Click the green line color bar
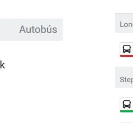133x134 pixels. click(x=126, y=111)
